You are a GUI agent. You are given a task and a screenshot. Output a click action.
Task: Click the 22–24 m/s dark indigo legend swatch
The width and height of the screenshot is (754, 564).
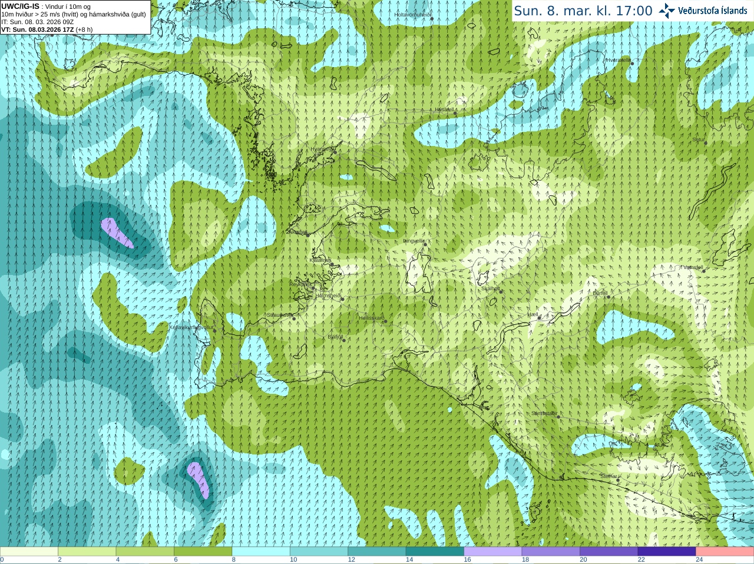[667, 552]
